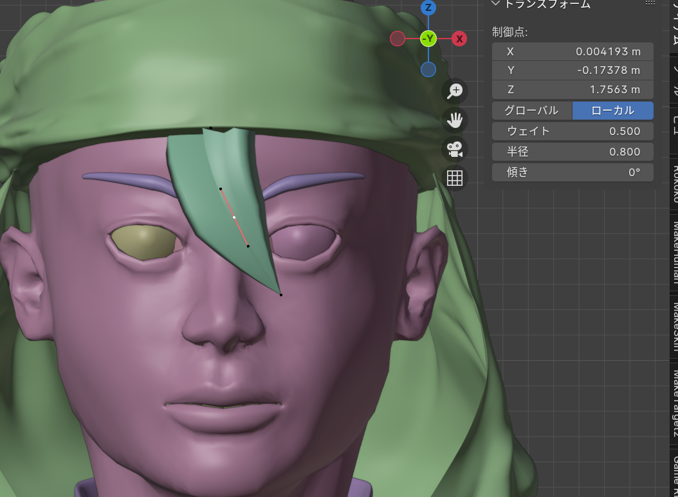Click the blue Z axis gizmo handle
The width and height of the screenshot is (678, 497).
pyautogui.click(x=428, y=7)
